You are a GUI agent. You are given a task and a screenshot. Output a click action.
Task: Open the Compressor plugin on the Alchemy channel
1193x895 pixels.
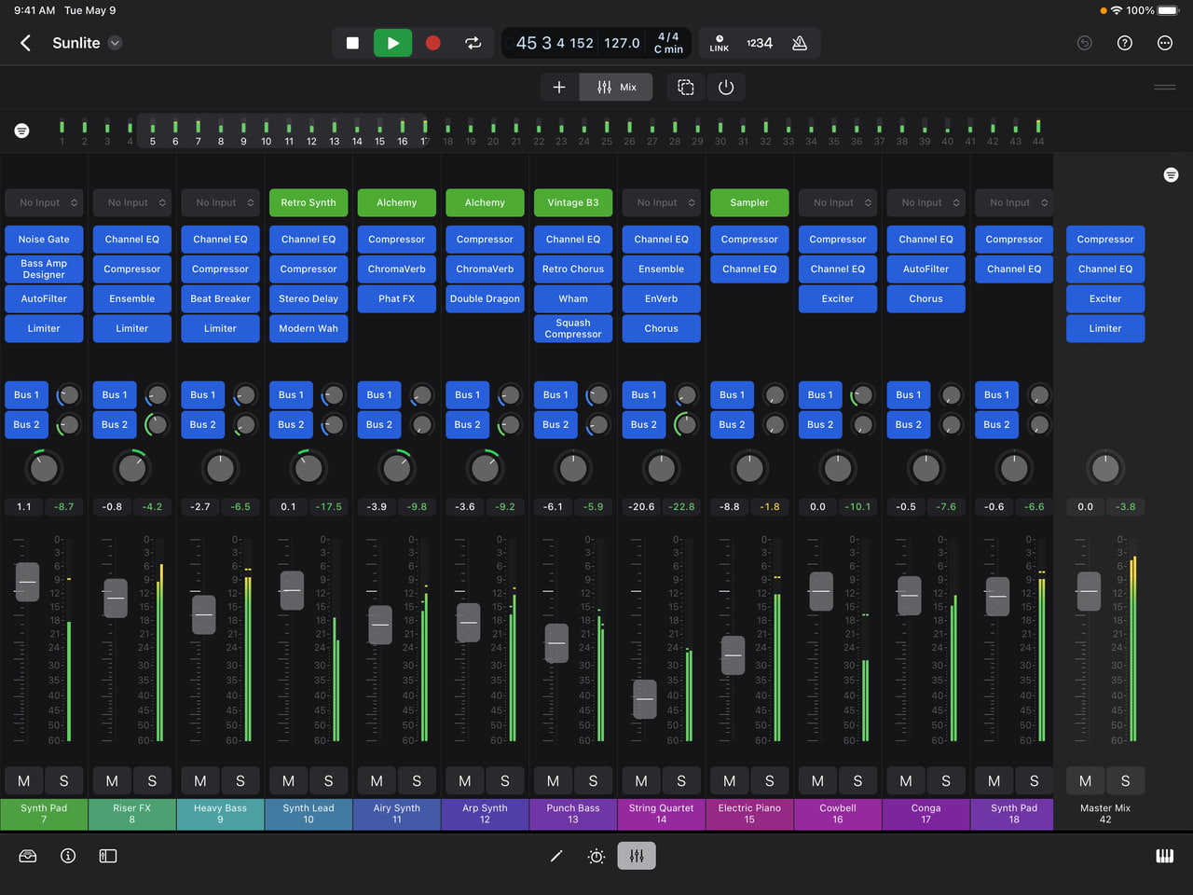click(396, 240)
